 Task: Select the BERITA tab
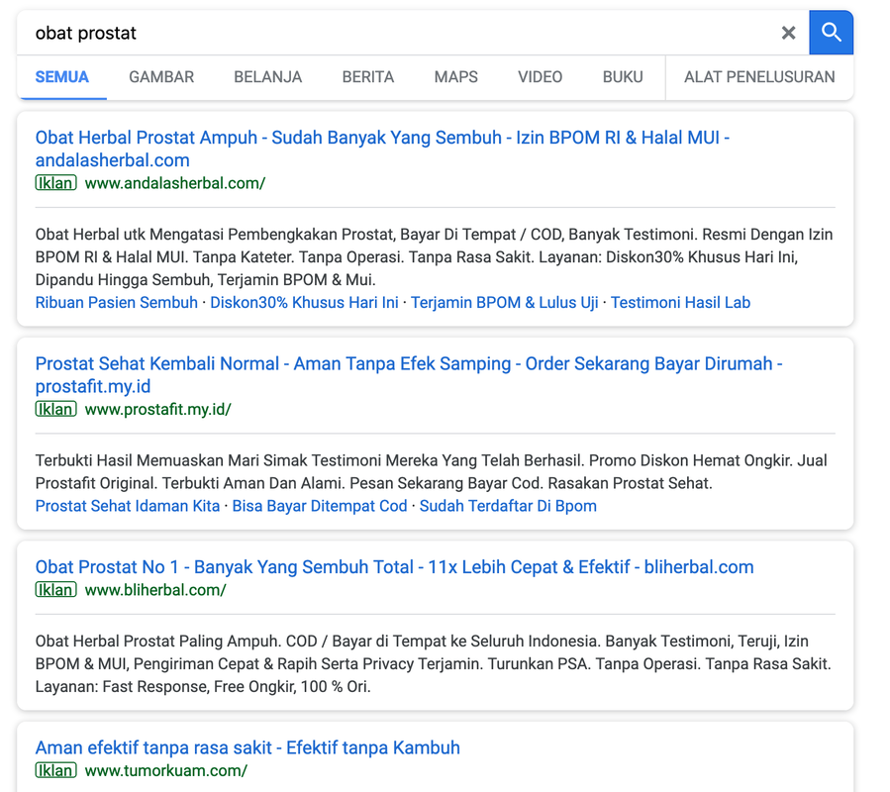368,77
